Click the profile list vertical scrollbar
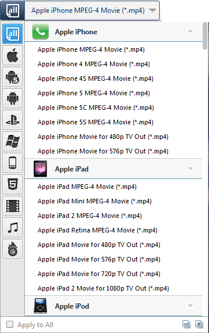Image resolution: width=209 pixels, height=333 pixels. pos(204,36)
